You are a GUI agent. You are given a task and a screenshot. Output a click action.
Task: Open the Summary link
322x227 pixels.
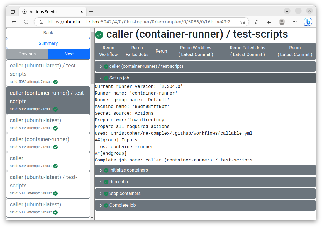tap(48, 44)
